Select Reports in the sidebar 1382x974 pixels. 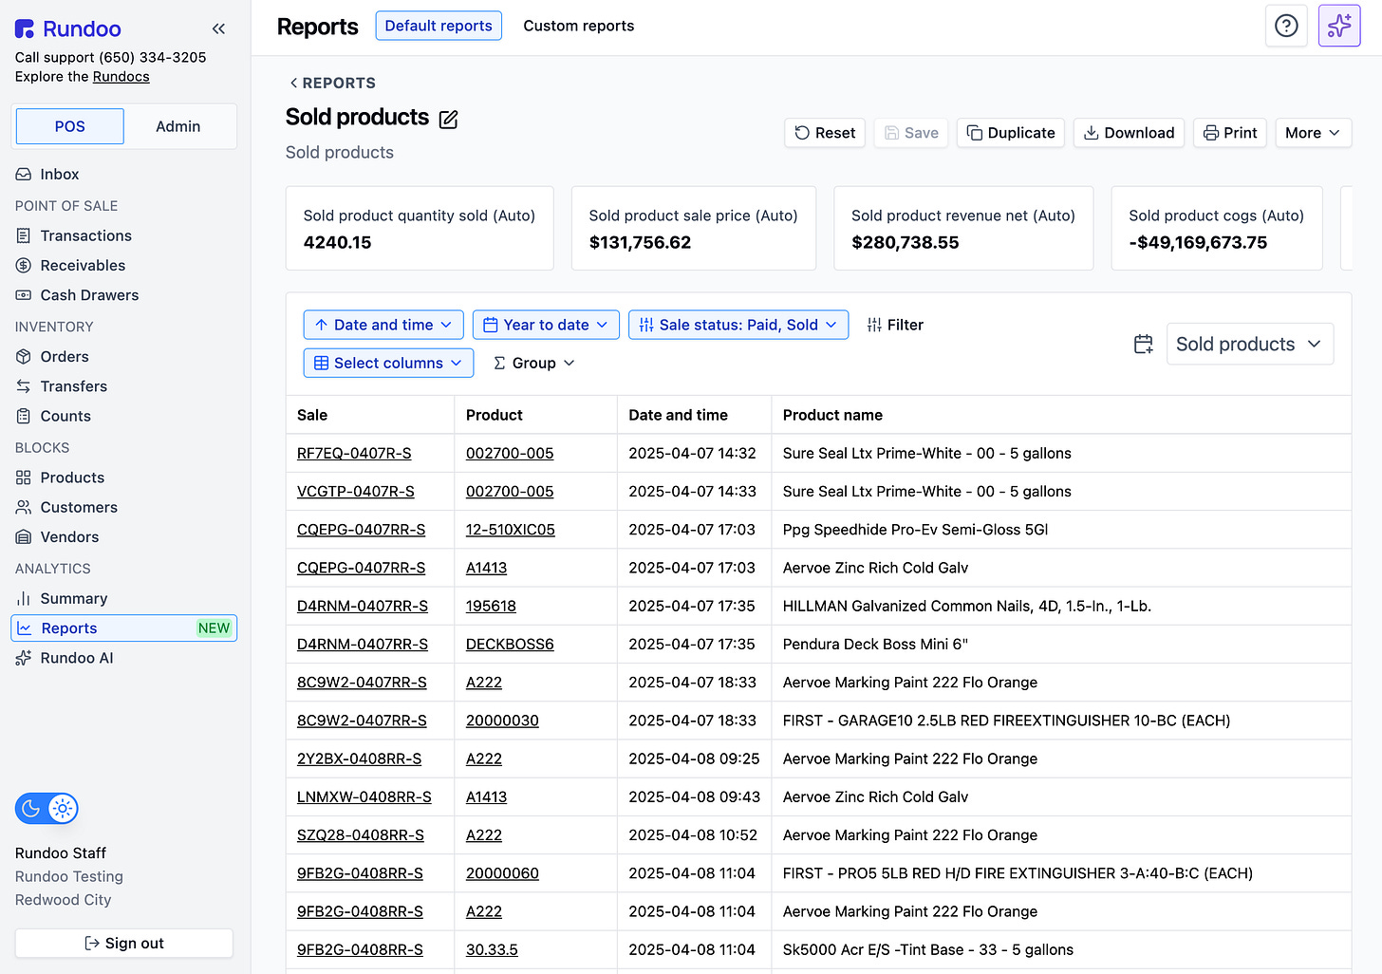(123, 628)
